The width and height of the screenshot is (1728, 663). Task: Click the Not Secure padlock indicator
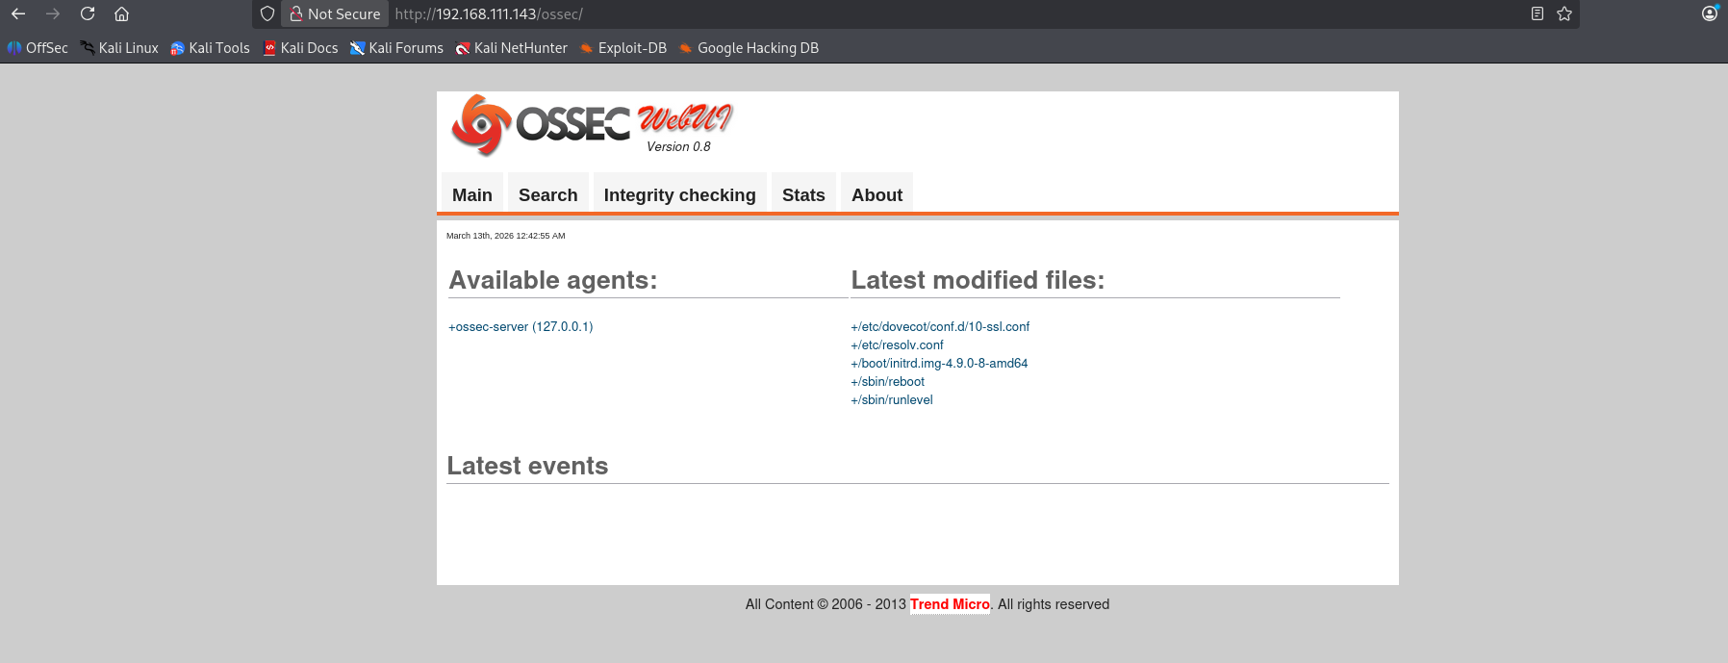click(335, 13)
